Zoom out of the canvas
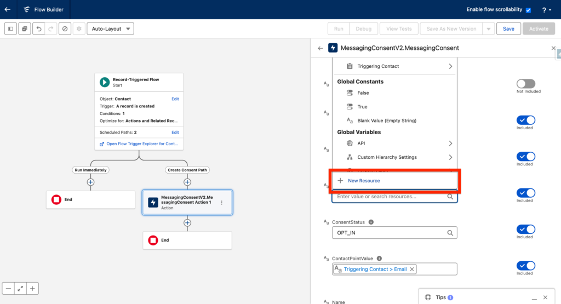Image resolution: width=561 pixels, height=304 pixels. pos(8,288)
